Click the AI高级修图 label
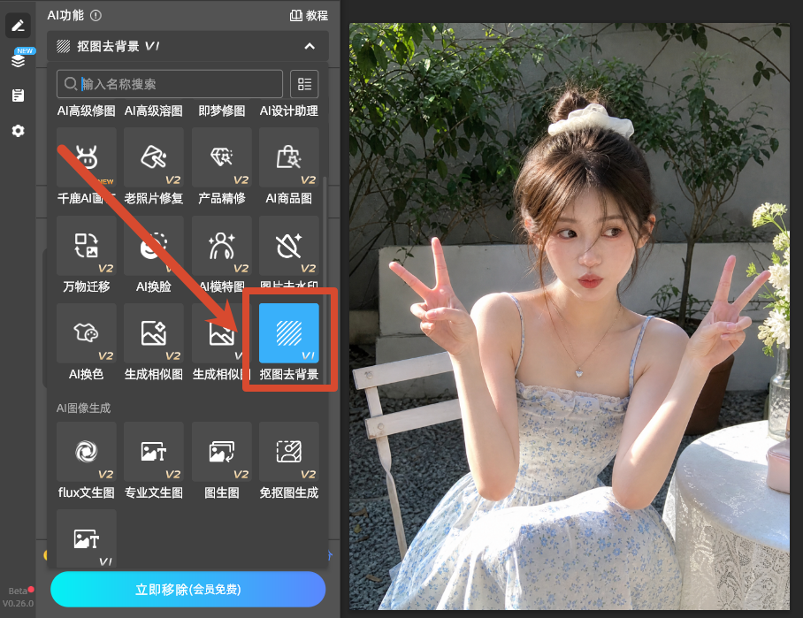Viewport: 803px width, 618px height. click(87, 111)
